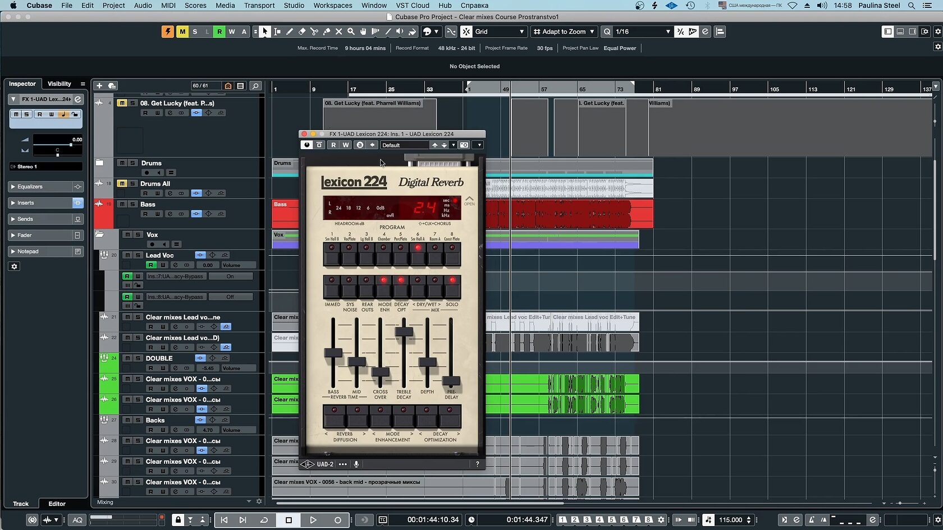Select the Comp hand tool

[363, 31]
